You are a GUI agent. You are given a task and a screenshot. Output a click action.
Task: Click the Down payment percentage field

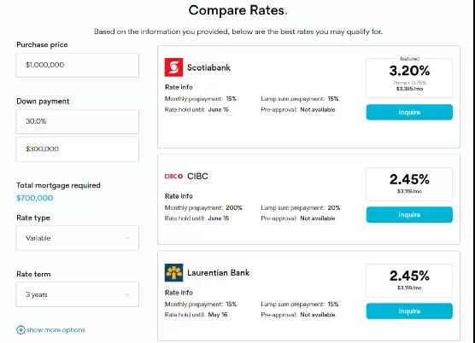[78, 121]
